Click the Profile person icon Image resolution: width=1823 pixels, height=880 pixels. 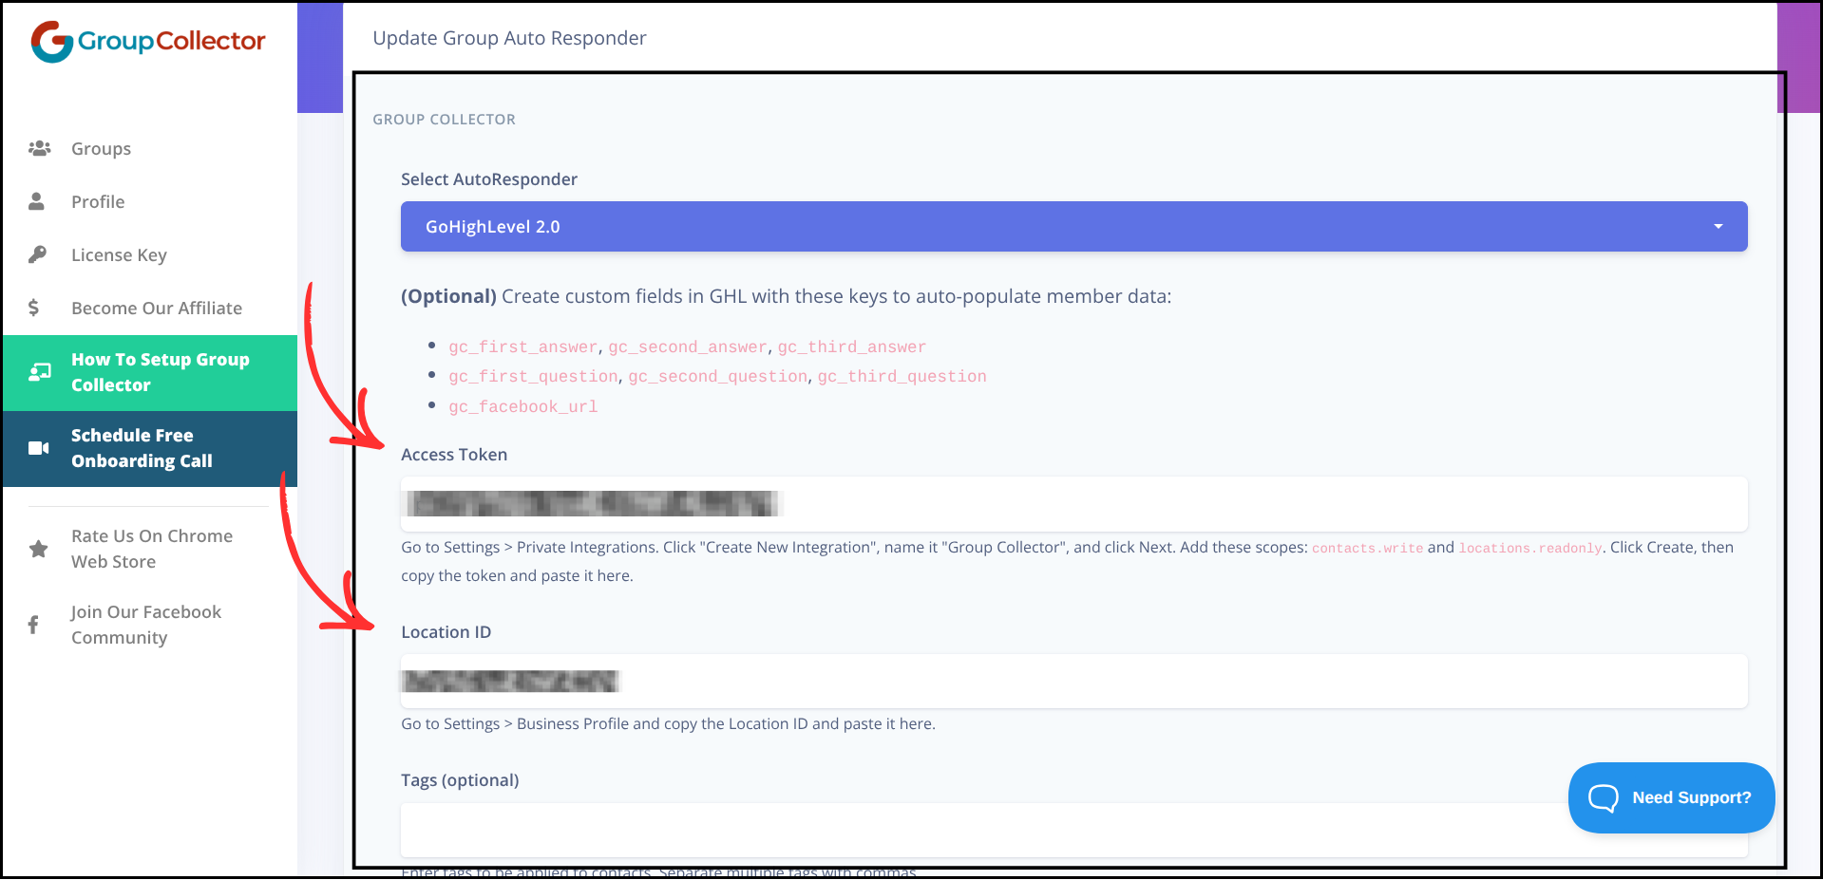[37, 201]
